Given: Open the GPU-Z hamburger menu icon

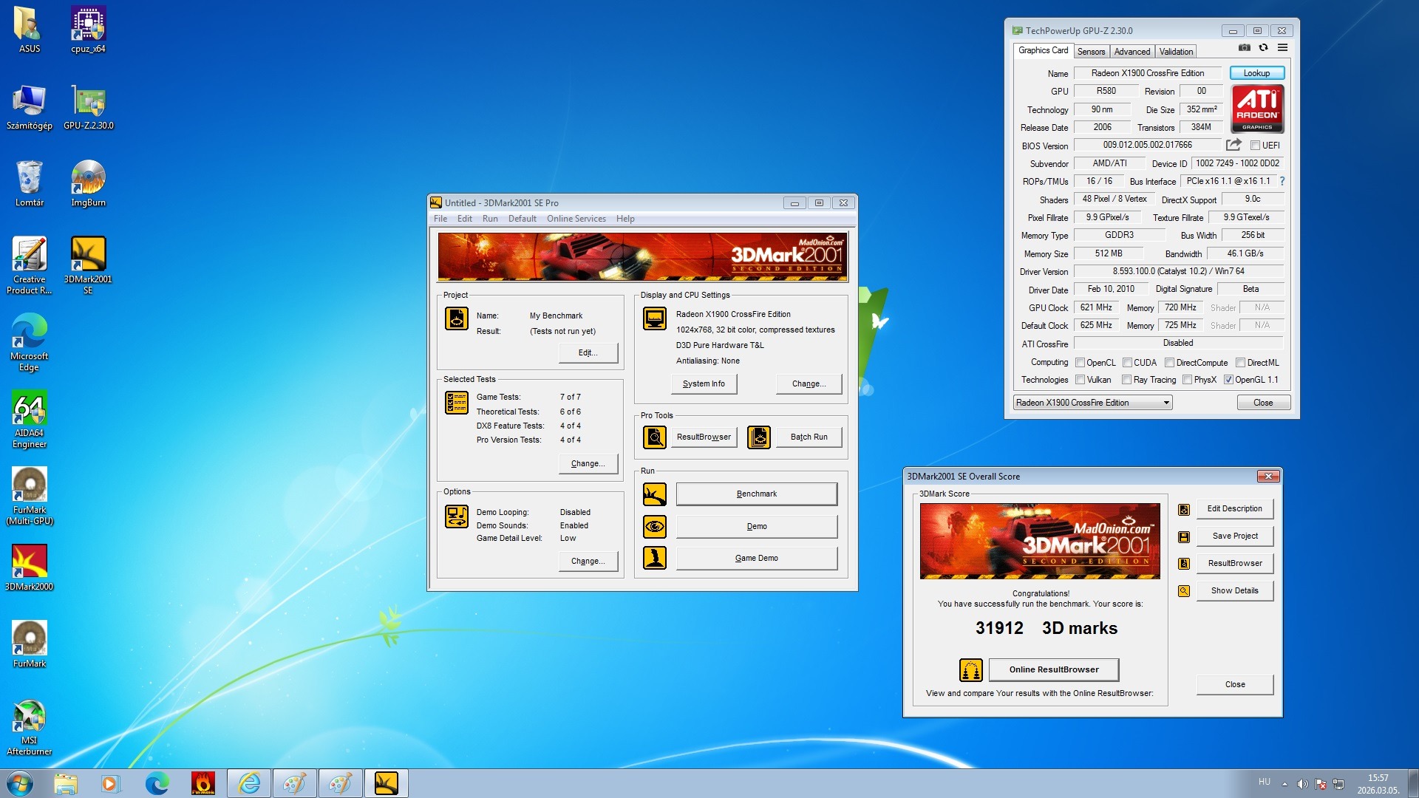Looking at the screenshot, I should (1283, 48).
